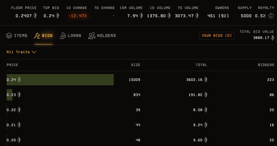Click the 0.20 price value

[11, 140]
